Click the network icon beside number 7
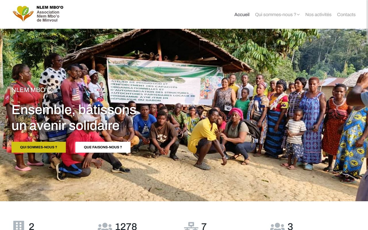This screenshot has width=368, height=230. click(x=191, y=226)
